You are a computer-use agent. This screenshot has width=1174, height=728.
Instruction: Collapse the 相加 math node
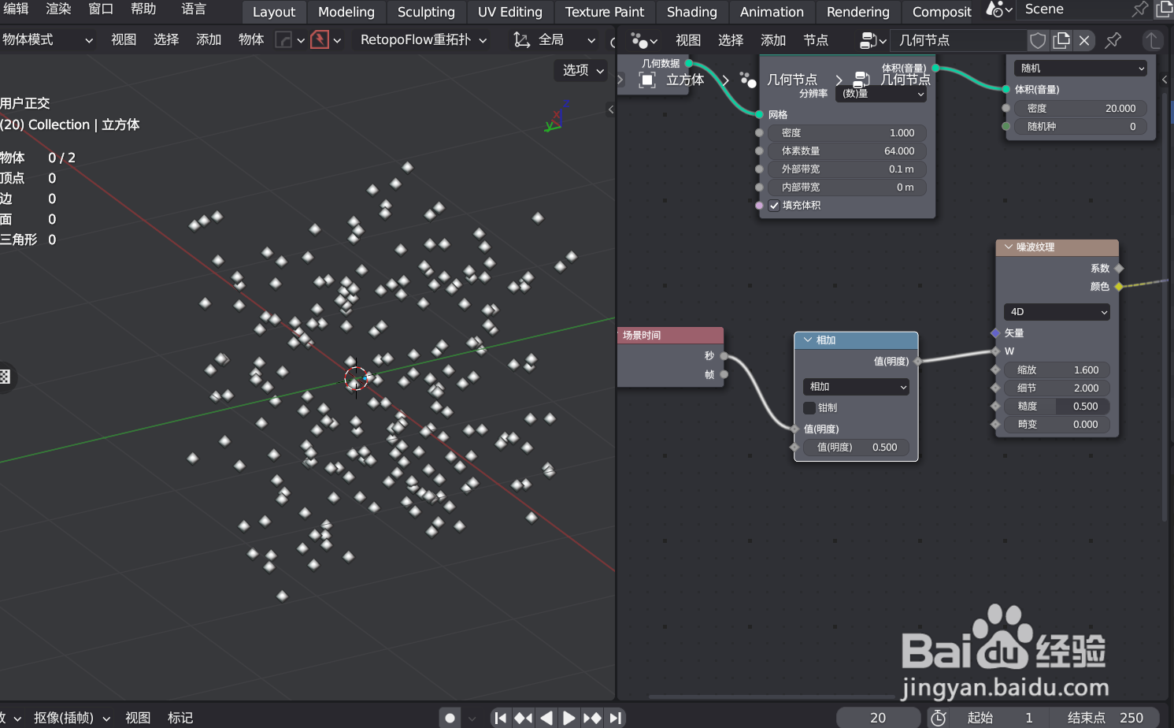(808, 340)
